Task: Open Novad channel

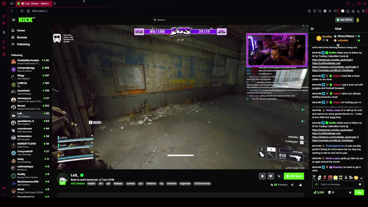Action: [30, 107]
